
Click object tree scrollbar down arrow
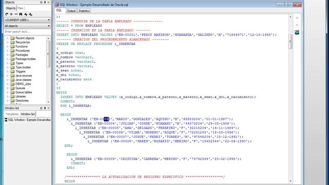click(48, 102)
